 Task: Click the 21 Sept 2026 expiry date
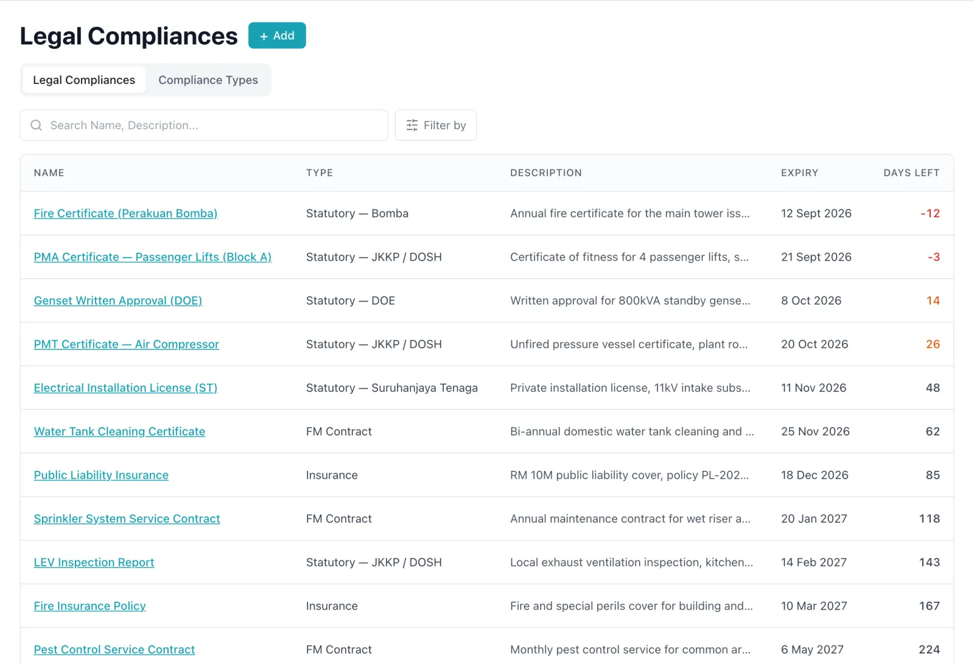point(816,257)
